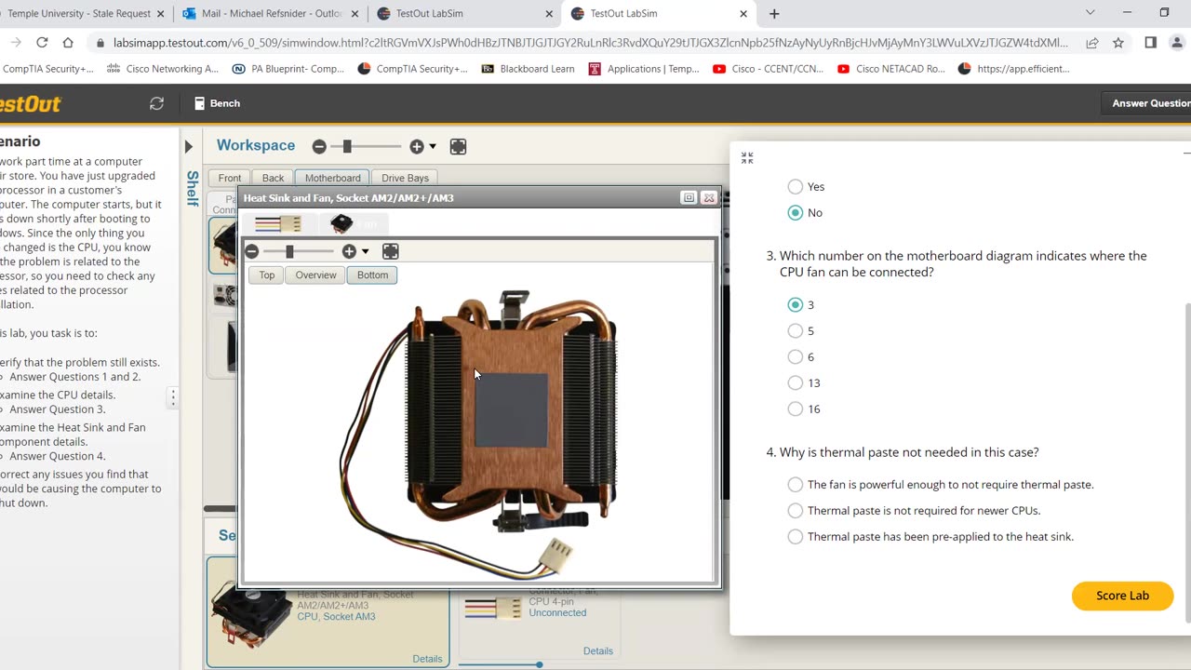Open the Back workspace tab

(x=273, y=178)
